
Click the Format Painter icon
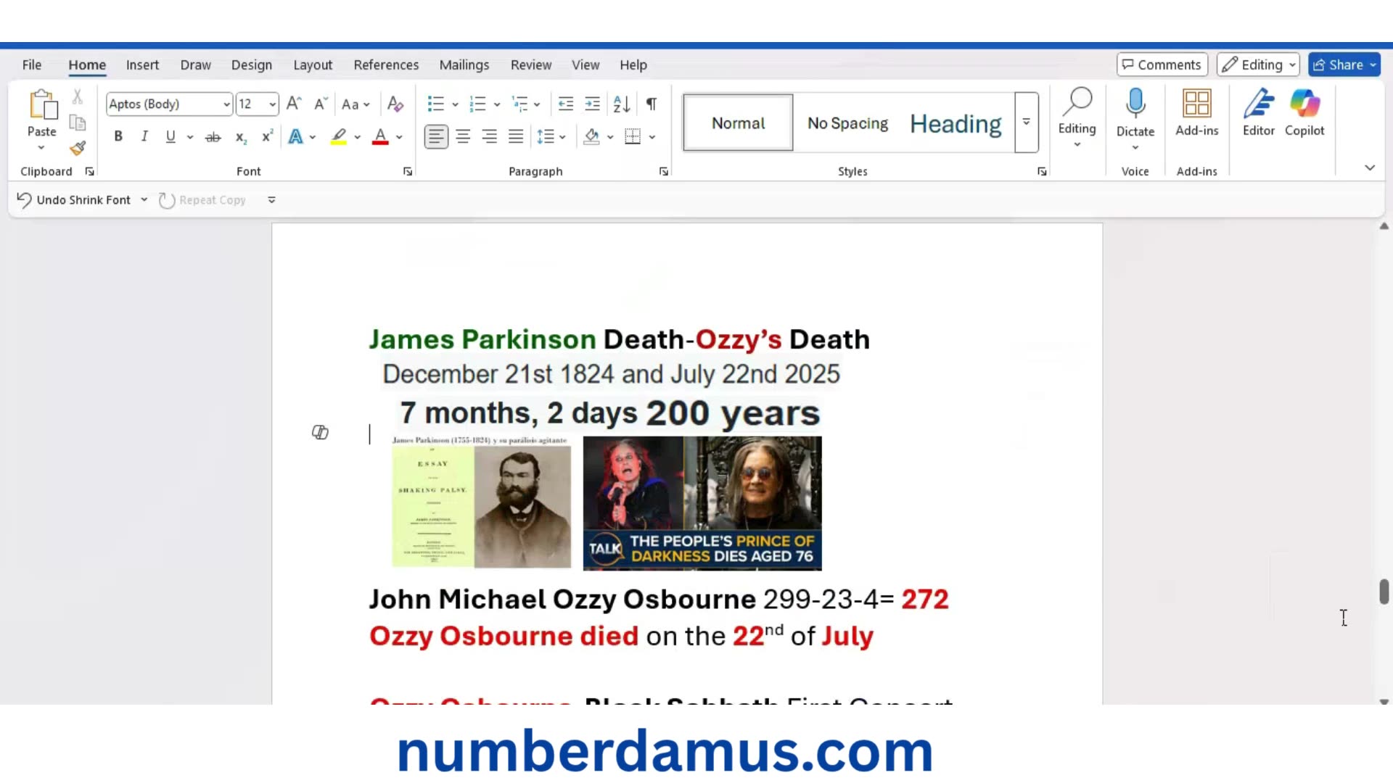78,149
